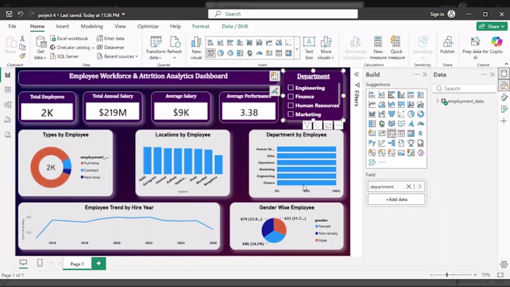This screenshot has width=510, height=287.
Task: Click the Refresh button
Action: pyautogui.click(x=175, y=48)
